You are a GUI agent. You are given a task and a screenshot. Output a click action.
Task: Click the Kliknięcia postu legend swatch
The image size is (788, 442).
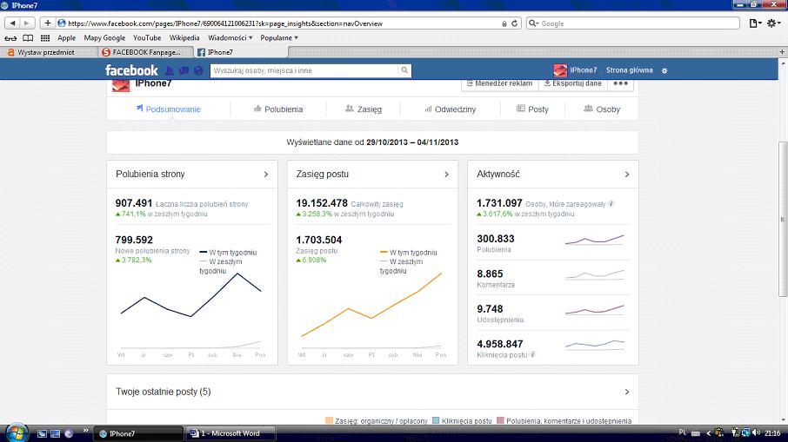(436, 420)
